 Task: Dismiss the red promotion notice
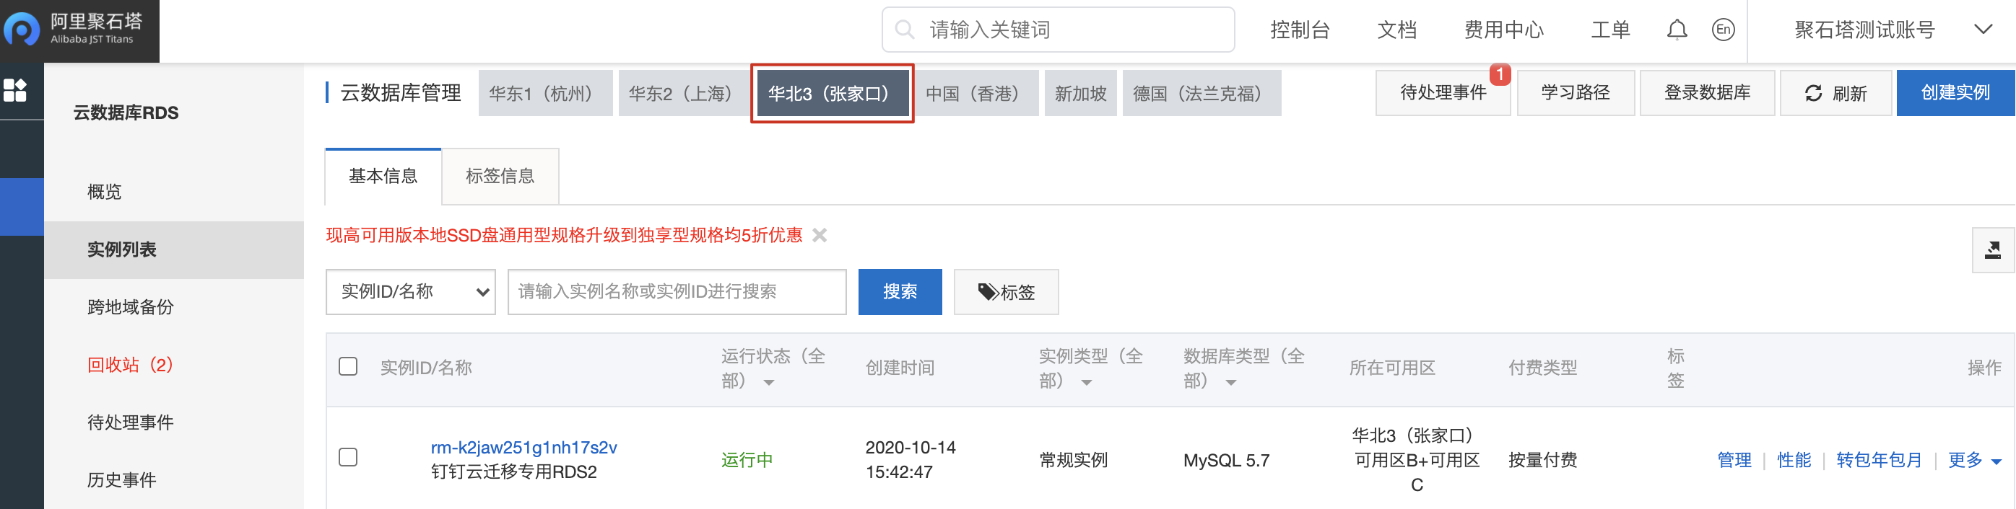tap(820, 235)
